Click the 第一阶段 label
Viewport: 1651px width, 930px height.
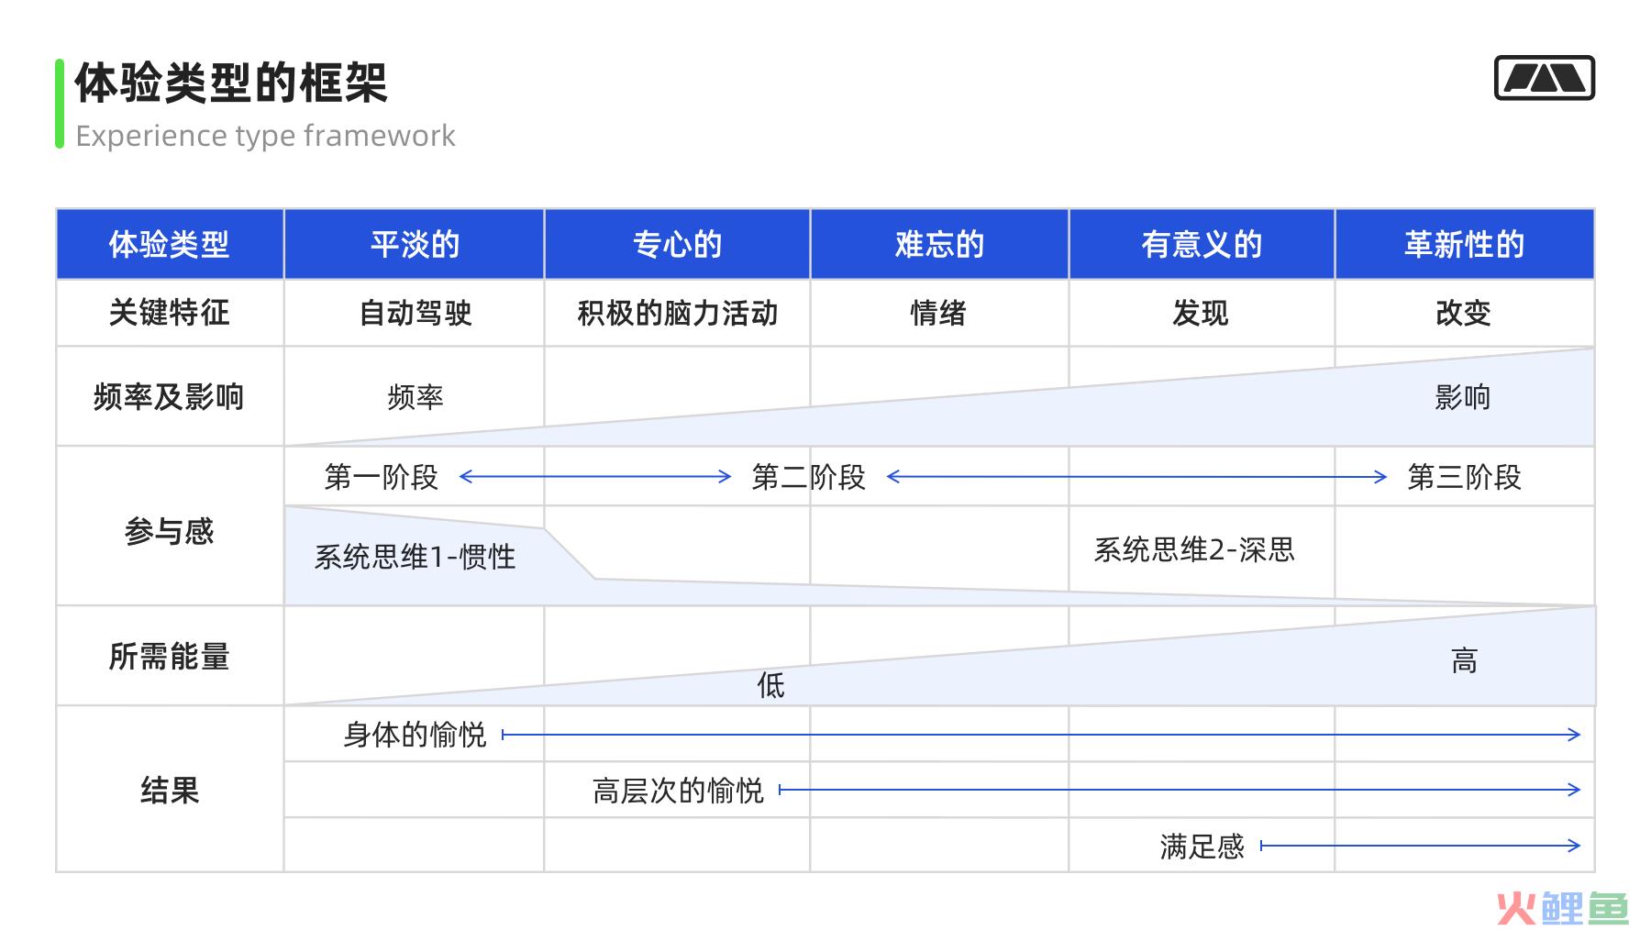[382, 477]
